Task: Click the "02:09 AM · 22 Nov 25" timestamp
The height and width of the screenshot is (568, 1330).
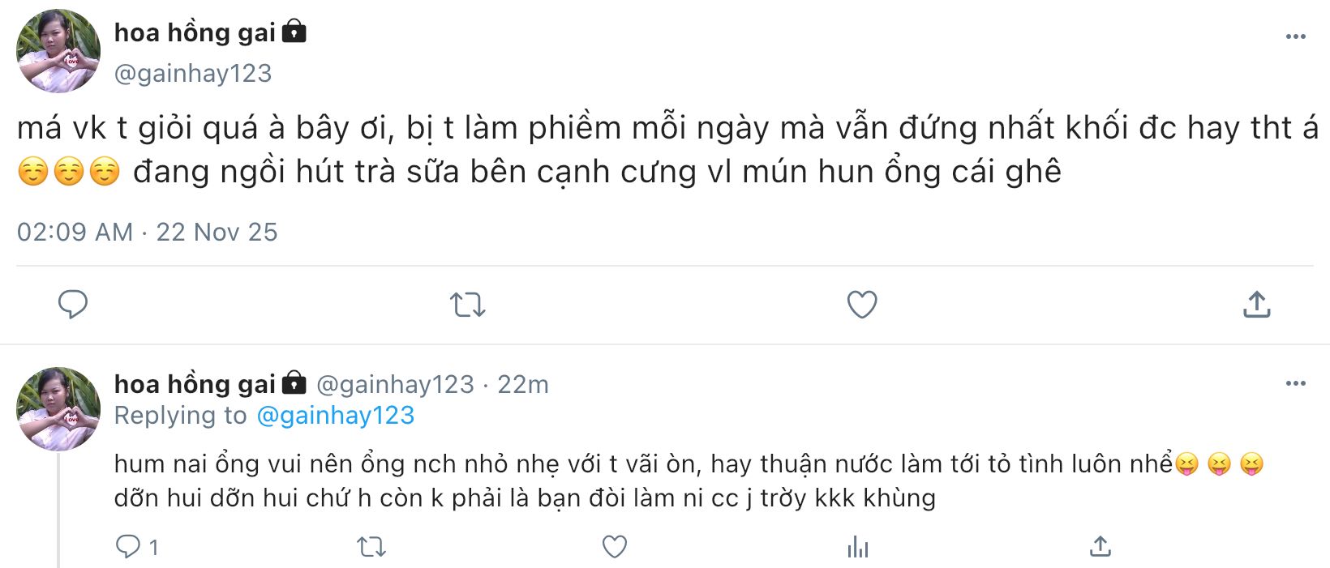Action: pos(147,233)
